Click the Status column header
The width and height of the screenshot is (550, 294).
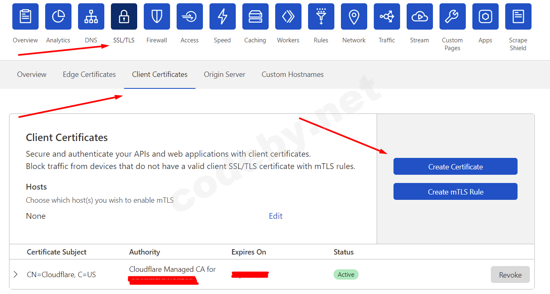(x=343, y=252)
